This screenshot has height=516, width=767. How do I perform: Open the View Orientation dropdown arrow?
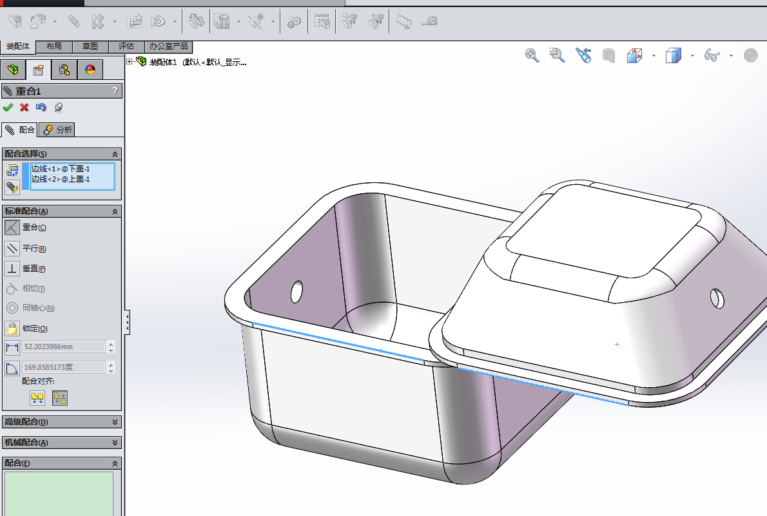coord(654,56)
